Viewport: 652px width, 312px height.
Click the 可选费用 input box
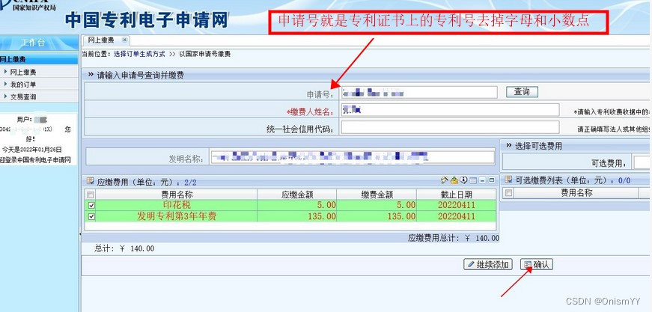[642, 163]
